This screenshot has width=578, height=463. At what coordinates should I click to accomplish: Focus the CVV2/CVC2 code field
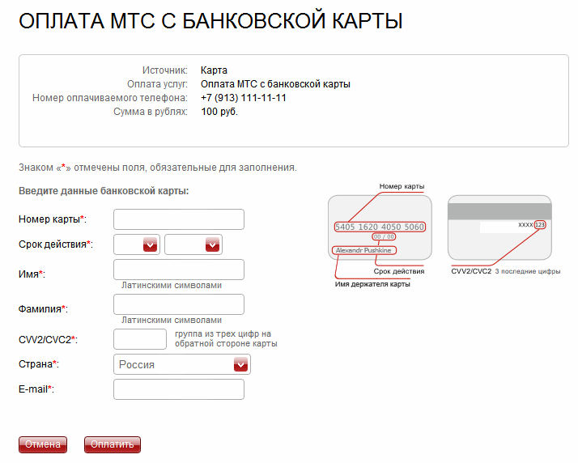pos(140,339)
